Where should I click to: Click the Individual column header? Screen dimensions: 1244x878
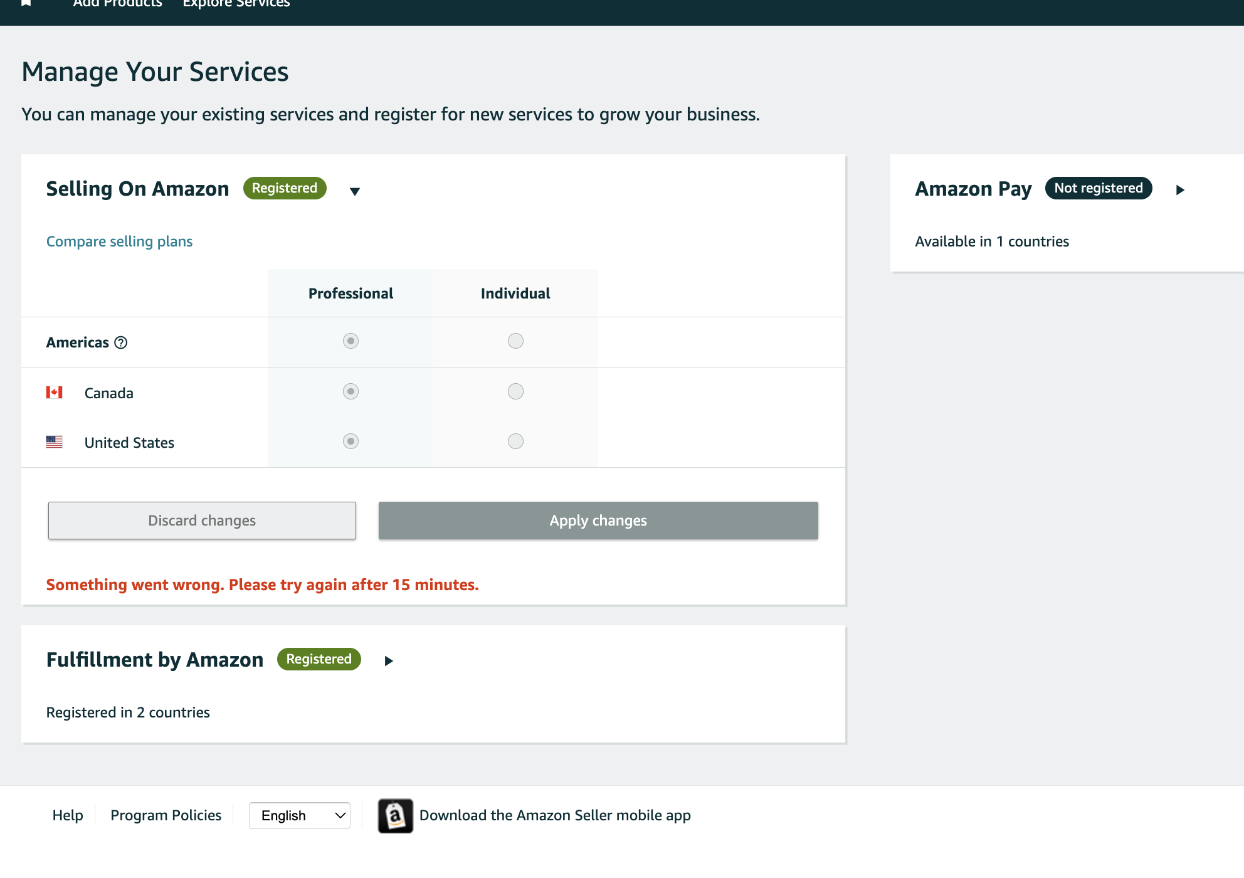point(515,294)
